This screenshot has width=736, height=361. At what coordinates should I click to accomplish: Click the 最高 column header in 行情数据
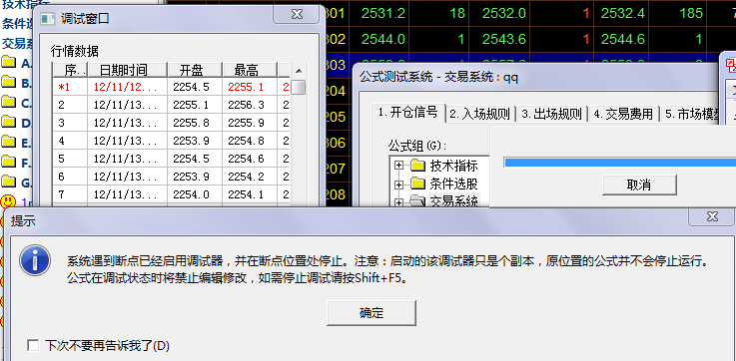coord(250,70)
